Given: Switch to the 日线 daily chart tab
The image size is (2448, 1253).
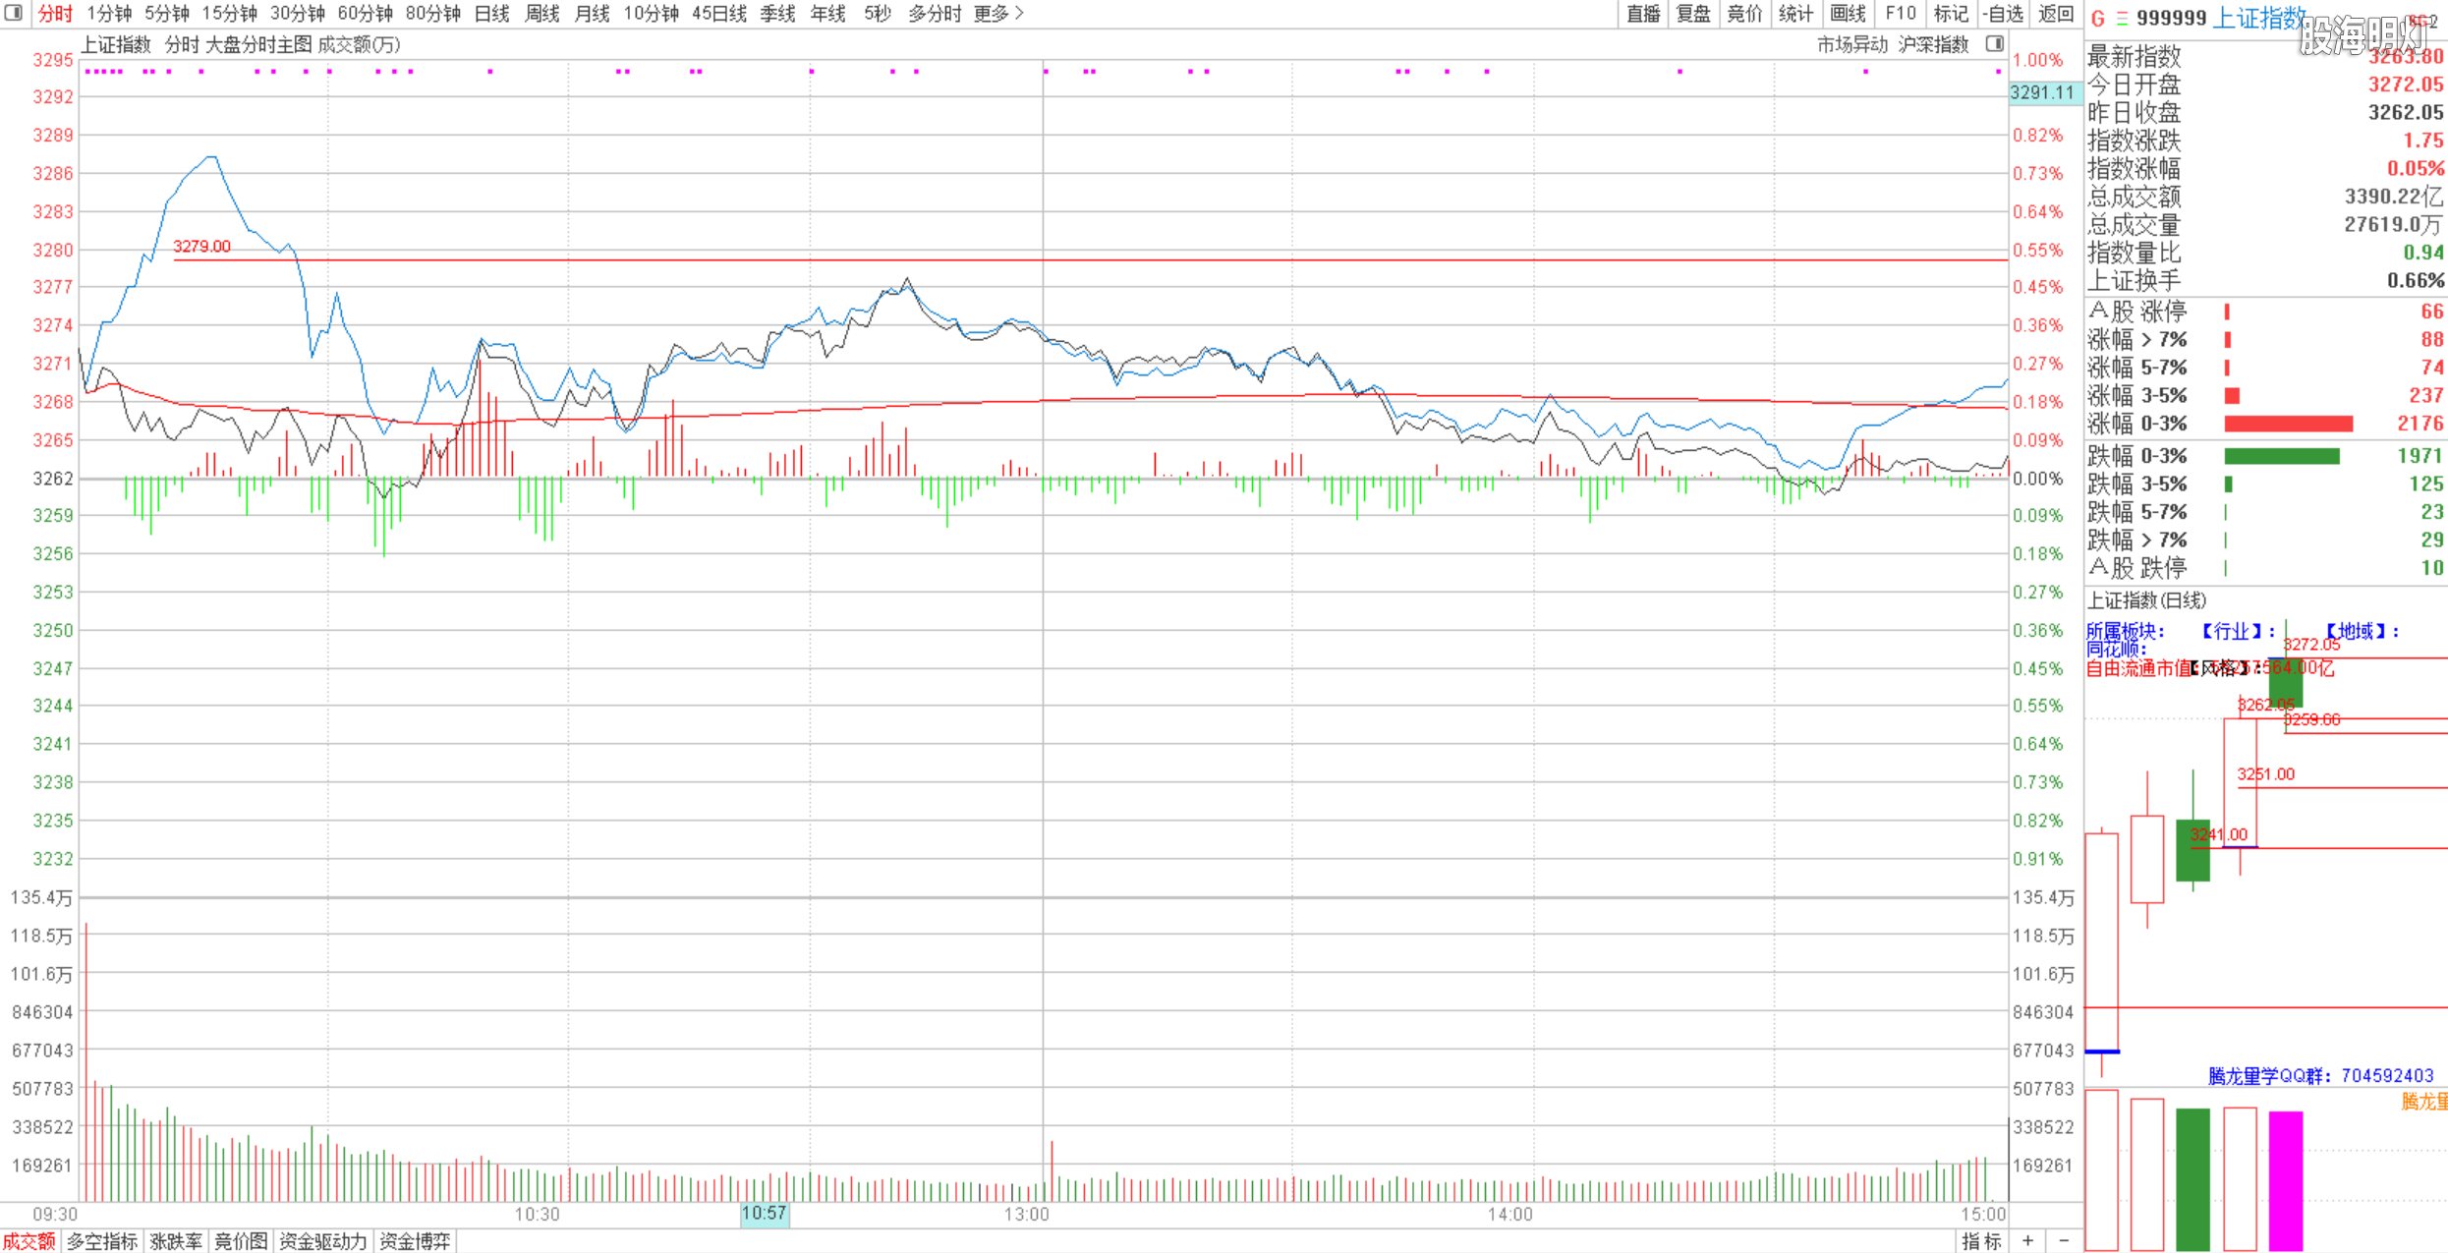Looking at the screenshot, I should point(491,14).
